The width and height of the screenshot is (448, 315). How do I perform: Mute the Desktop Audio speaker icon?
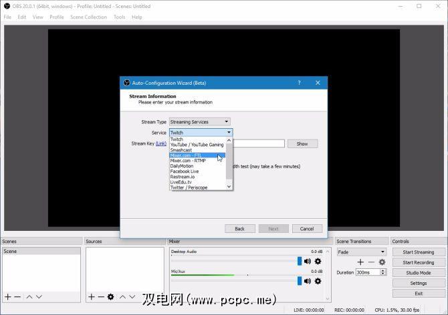coord(308,261)
